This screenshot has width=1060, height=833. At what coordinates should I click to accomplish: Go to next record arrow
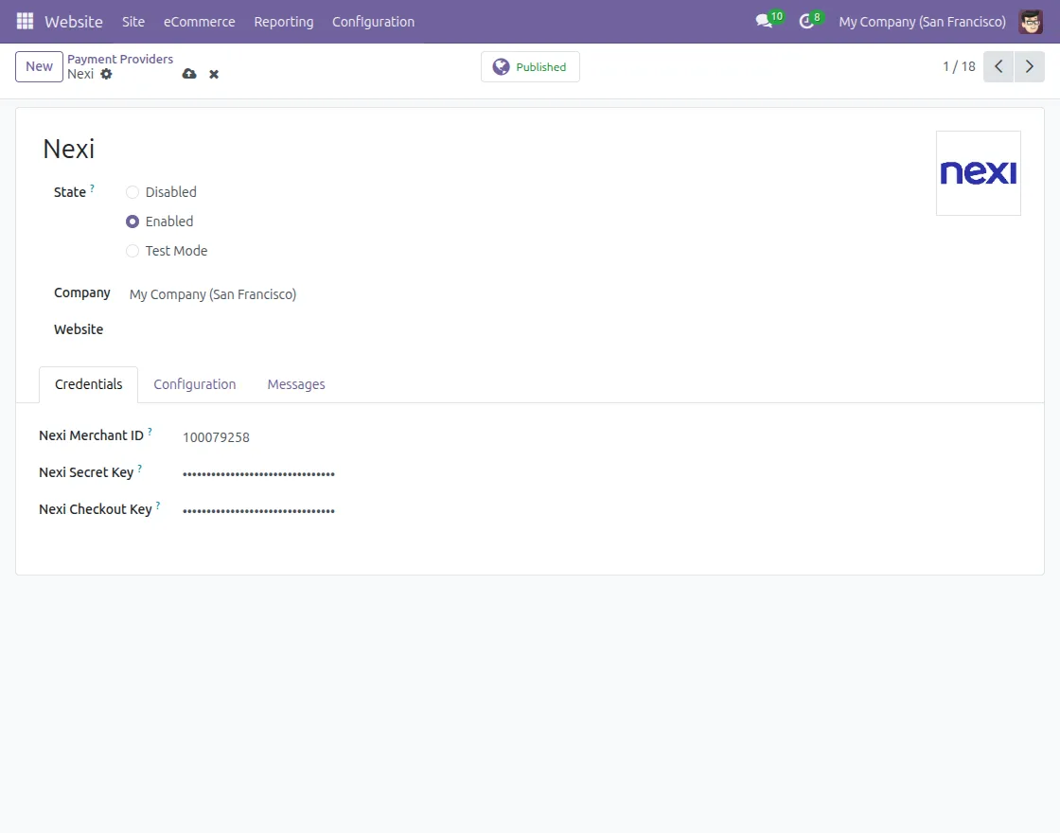1029,67
